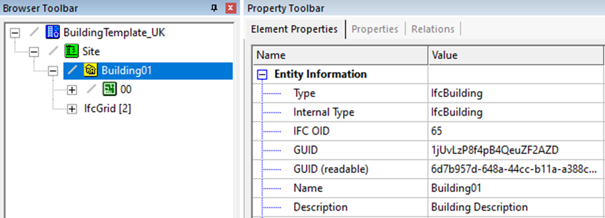Toggle the slash mark beside Building01
Image resolution: width=605 pixels, height=218 pixels.
(72, 70)
